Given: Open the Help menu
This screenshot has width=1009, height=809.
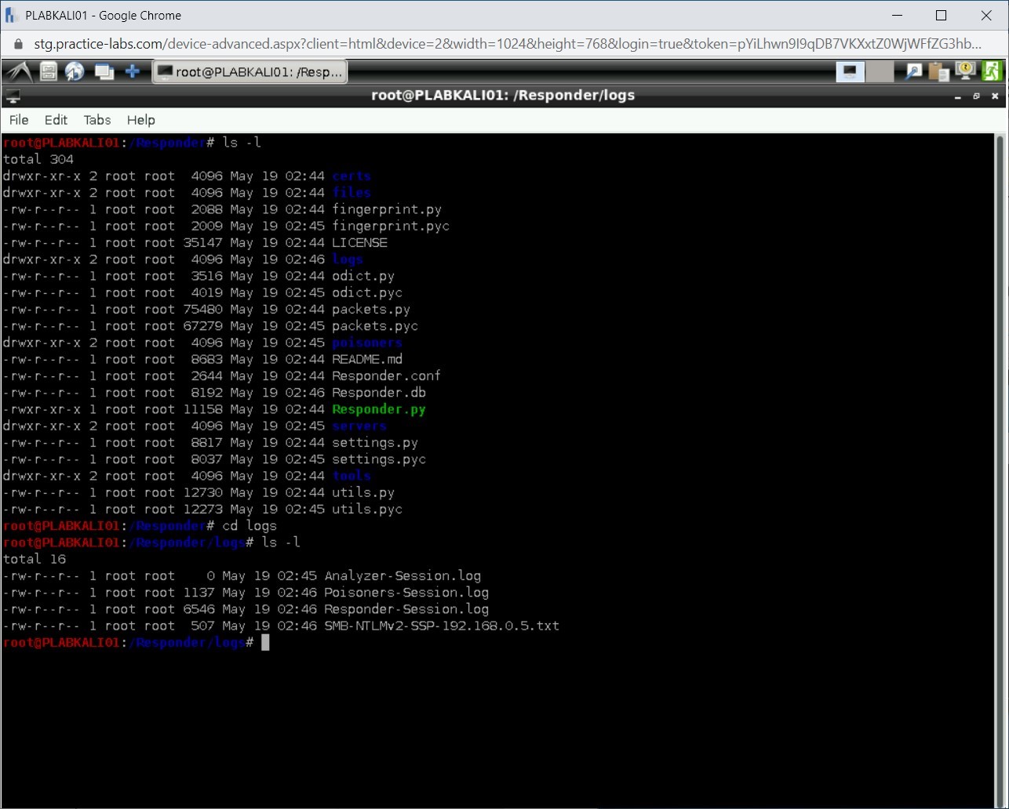Looking at the screenshot, I should 141,120.
